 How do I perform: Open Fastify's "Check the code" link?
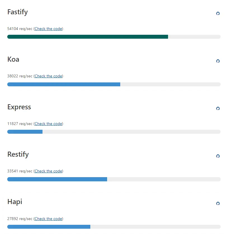(x=48, y=29)
